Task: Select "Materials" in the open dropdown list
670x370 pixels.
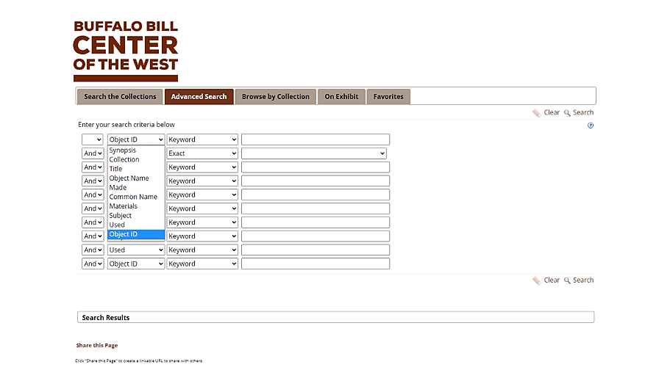Action: (124, 206)
